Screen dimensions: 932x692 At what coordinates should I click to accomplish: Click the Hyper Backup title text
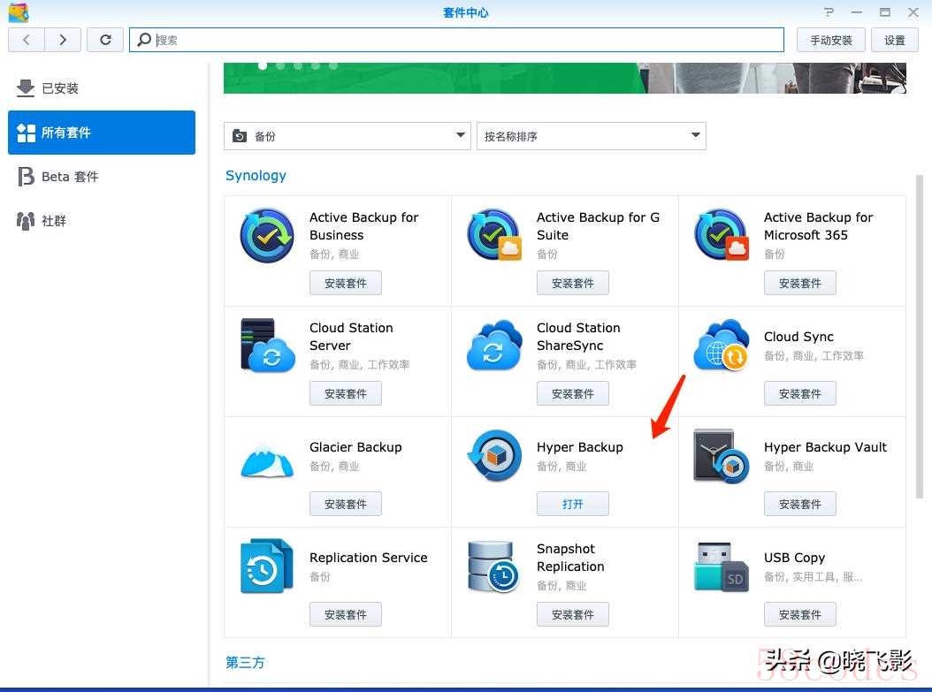tap(580, 447)
